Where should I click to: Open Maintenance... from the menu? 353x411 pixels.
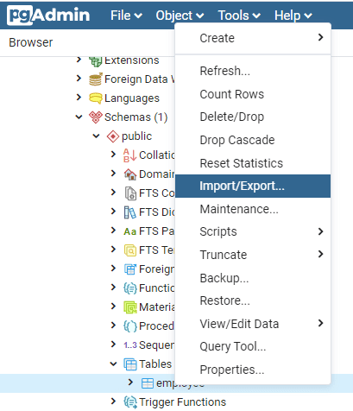point(253,209)
